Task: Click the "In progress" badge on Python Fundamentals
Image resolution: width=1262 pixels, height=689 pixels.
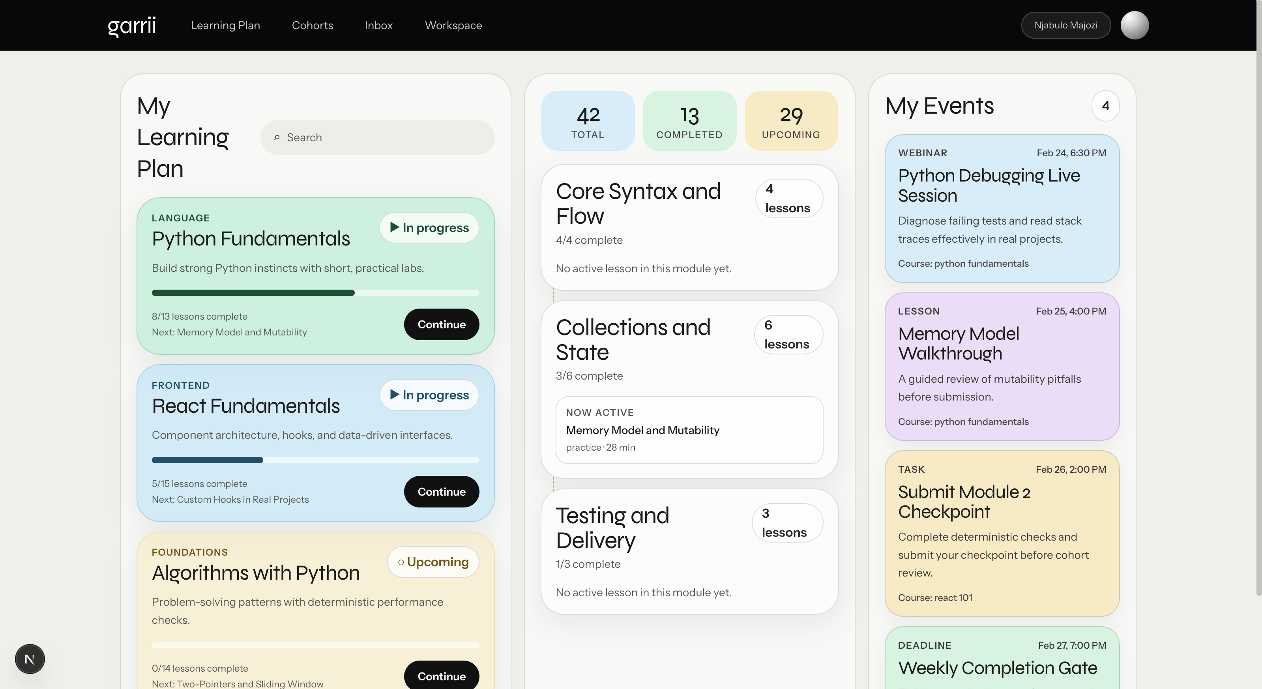Action: (429, 227)
